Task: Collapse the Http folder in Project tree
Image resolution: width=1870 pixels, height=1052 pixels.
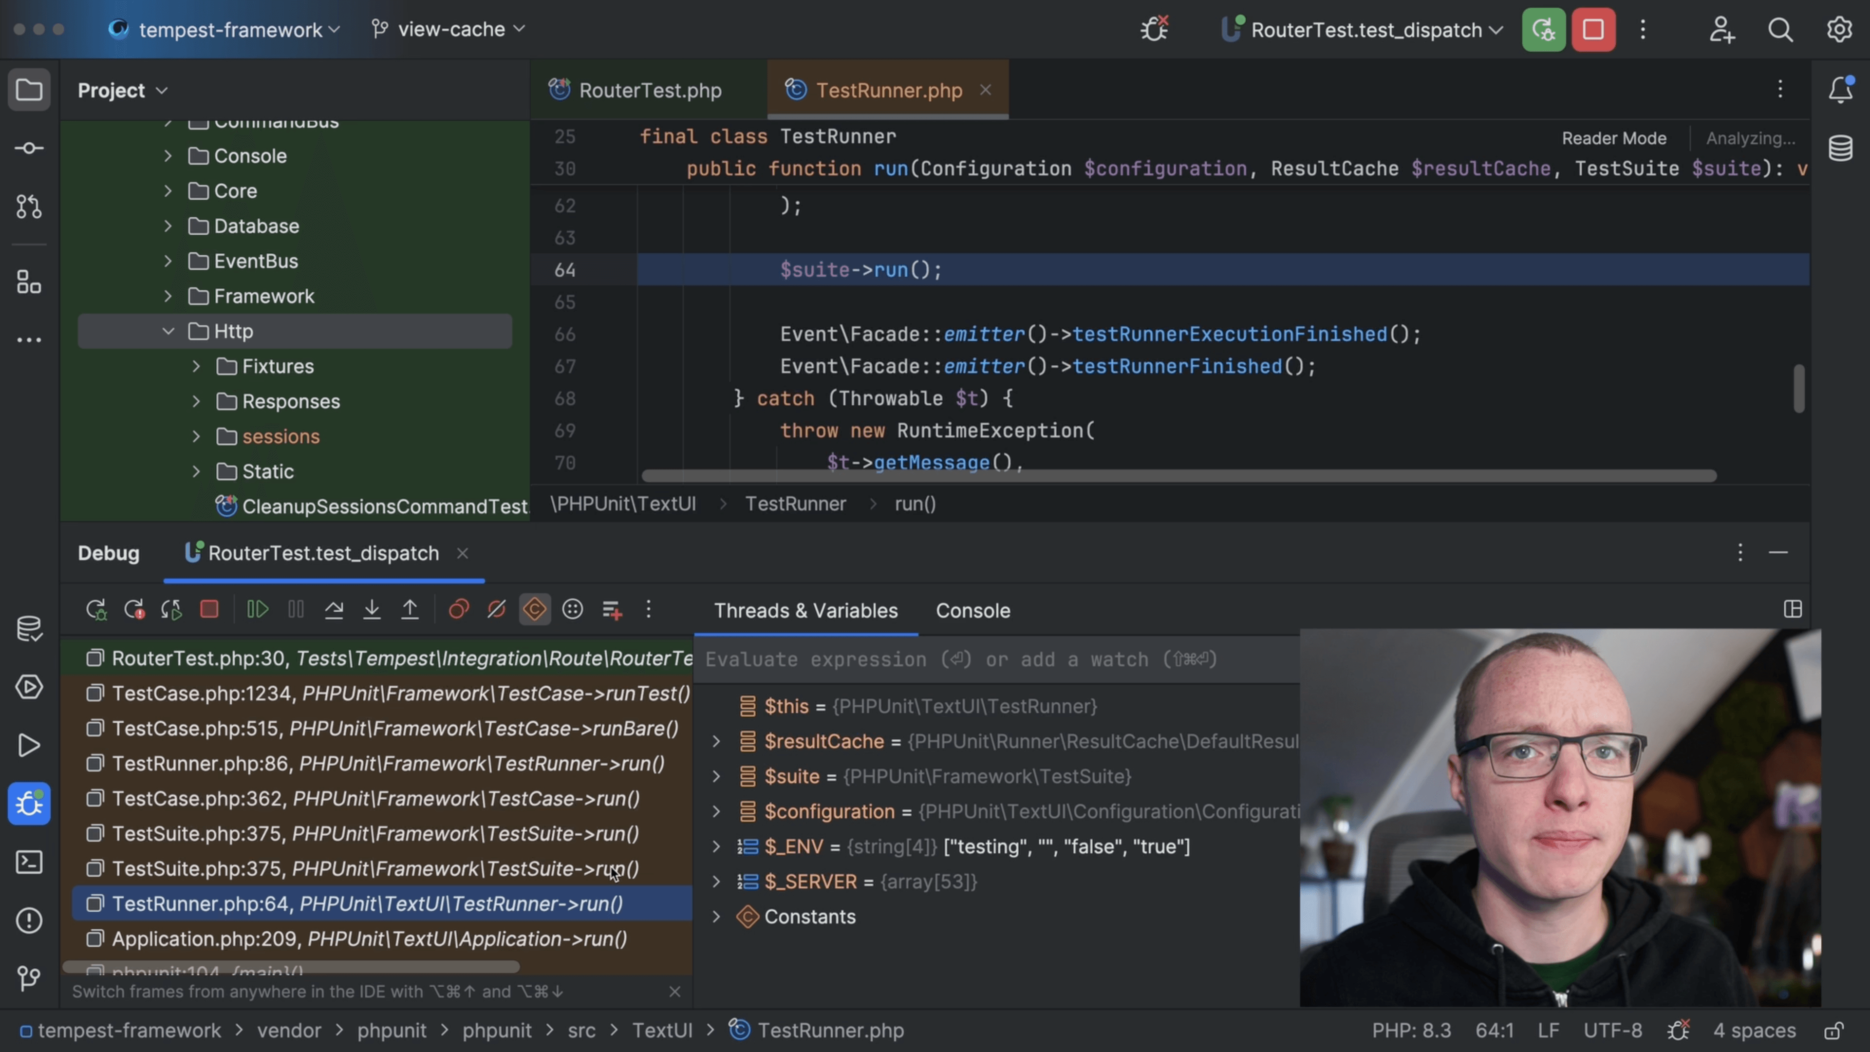Action: (x=168, y=331)
